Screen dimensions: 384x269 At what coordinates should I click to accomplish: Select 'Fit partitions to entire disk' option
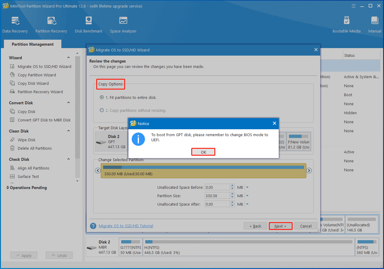coord(102,97)
